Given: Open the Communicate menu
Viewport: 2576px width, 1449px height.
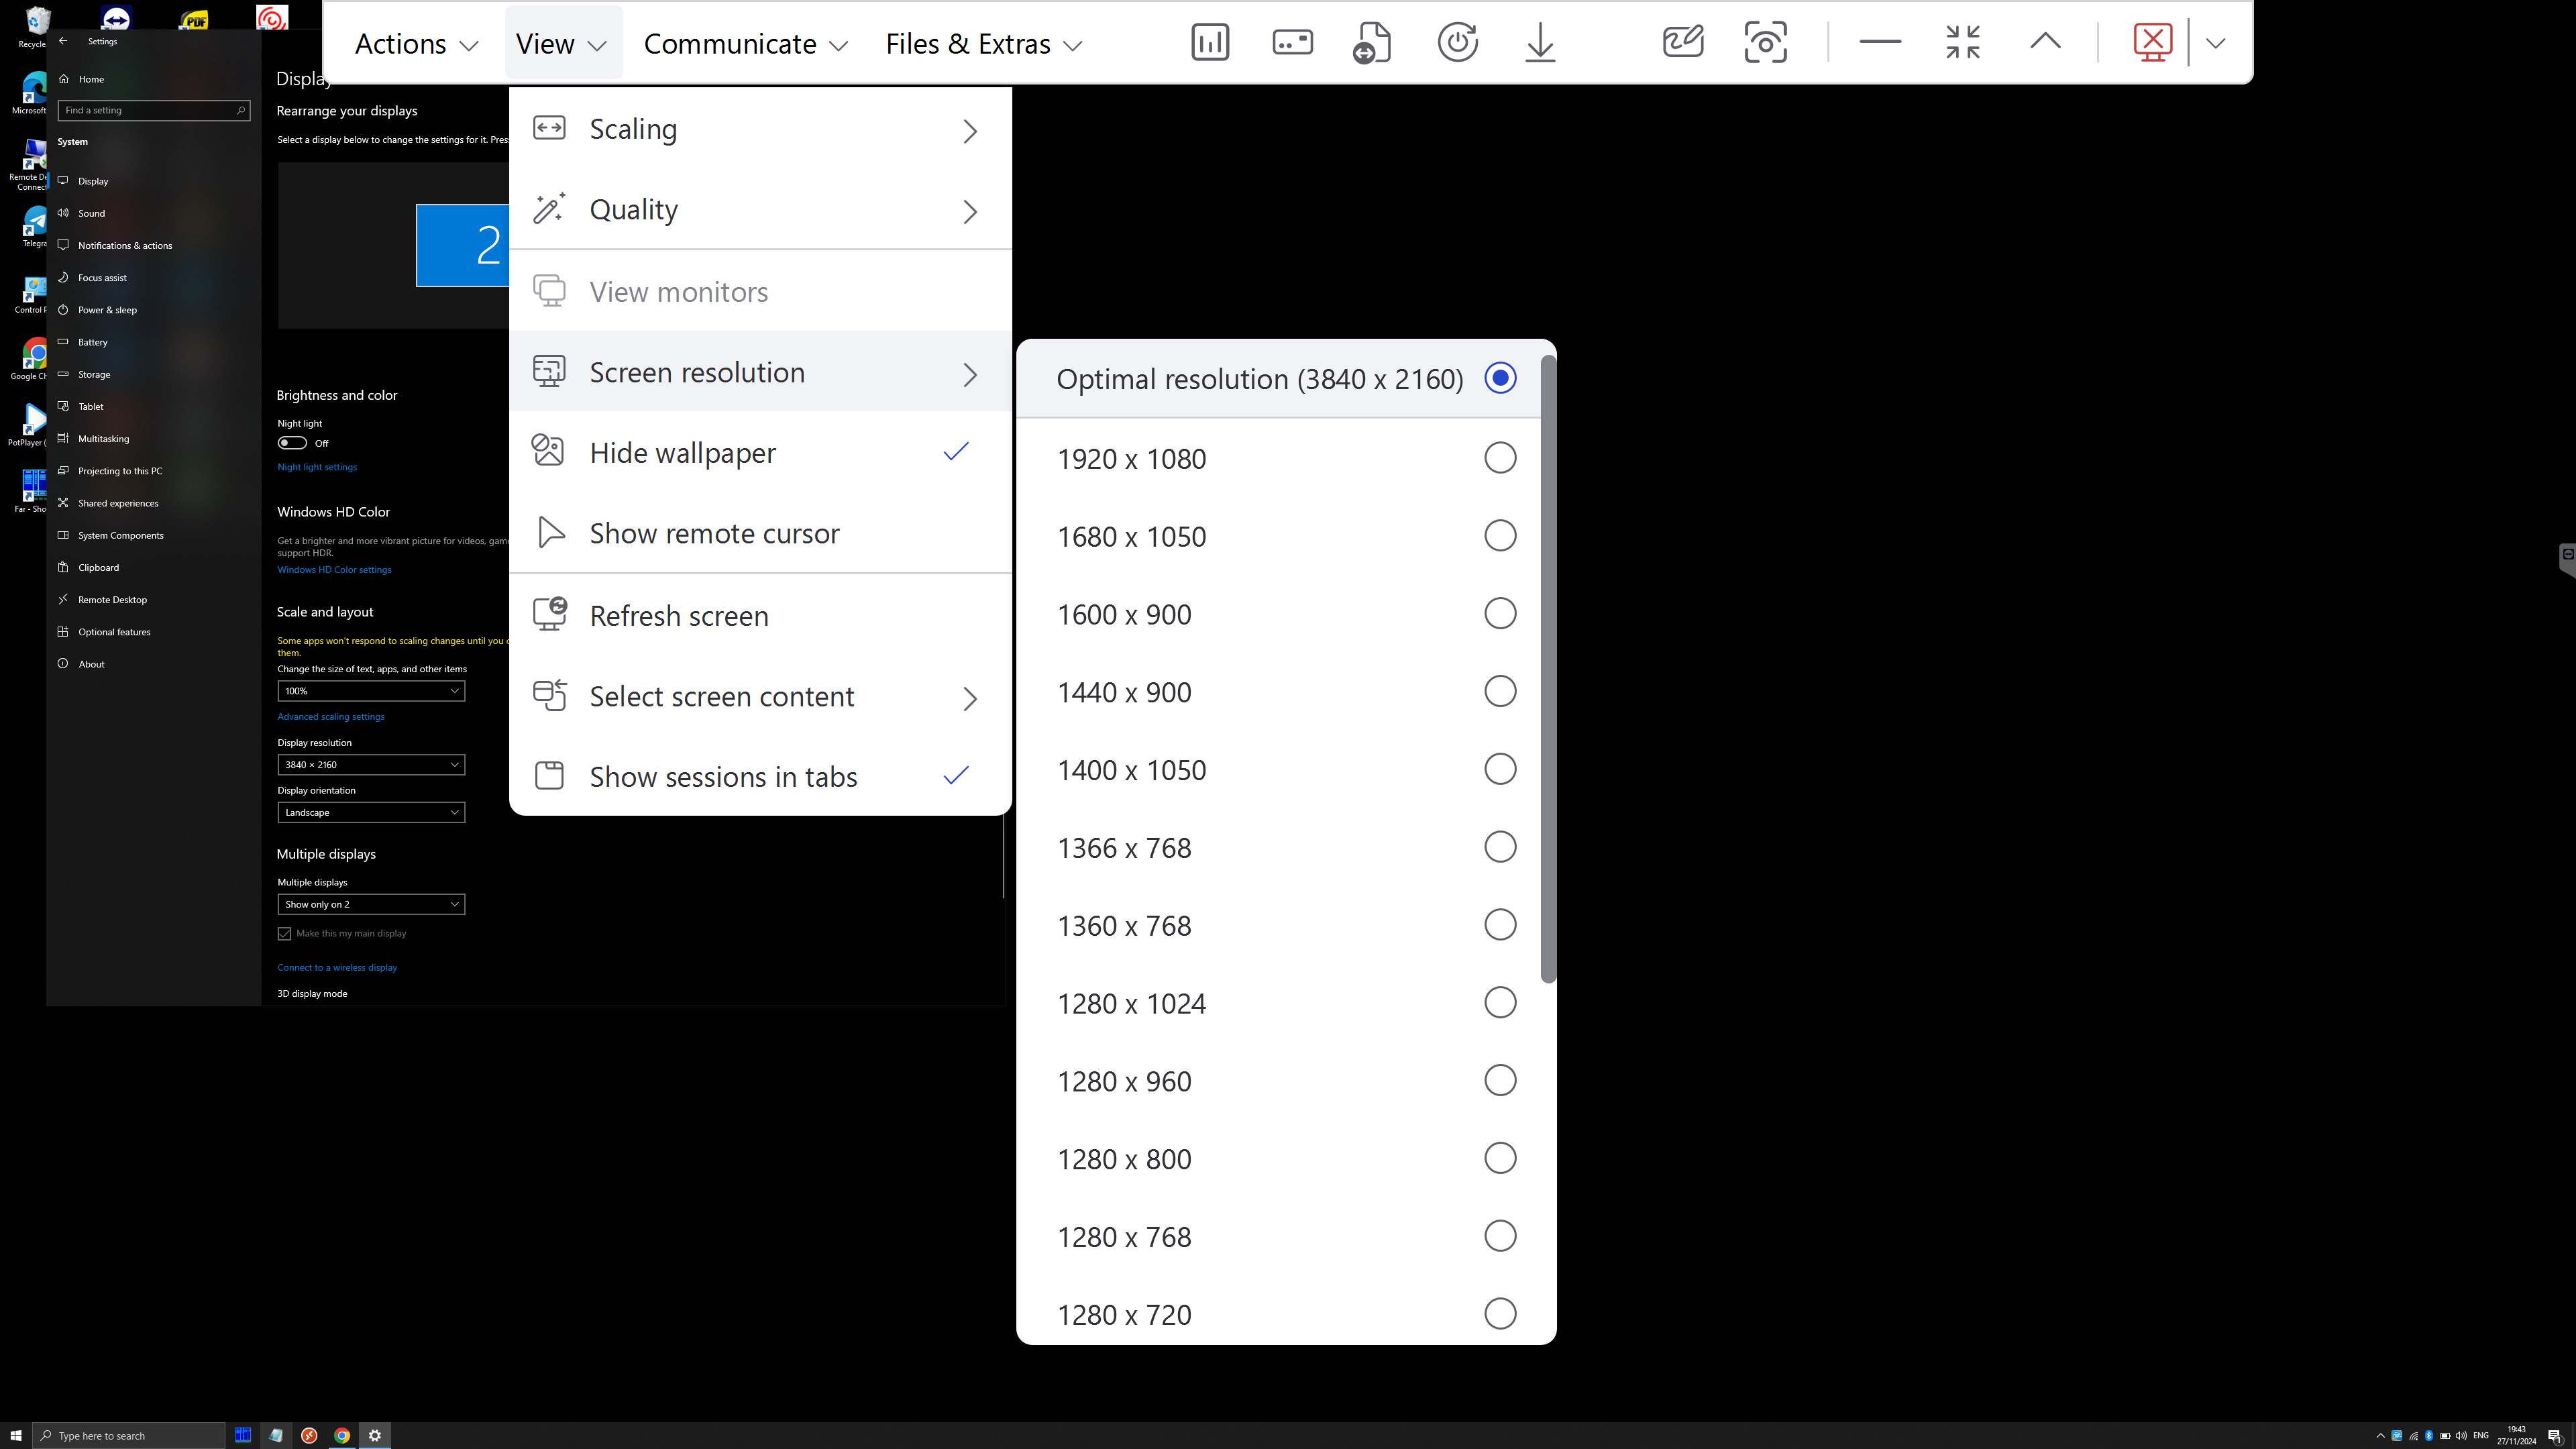Looking at the screenshot, I should coord(745,44).
